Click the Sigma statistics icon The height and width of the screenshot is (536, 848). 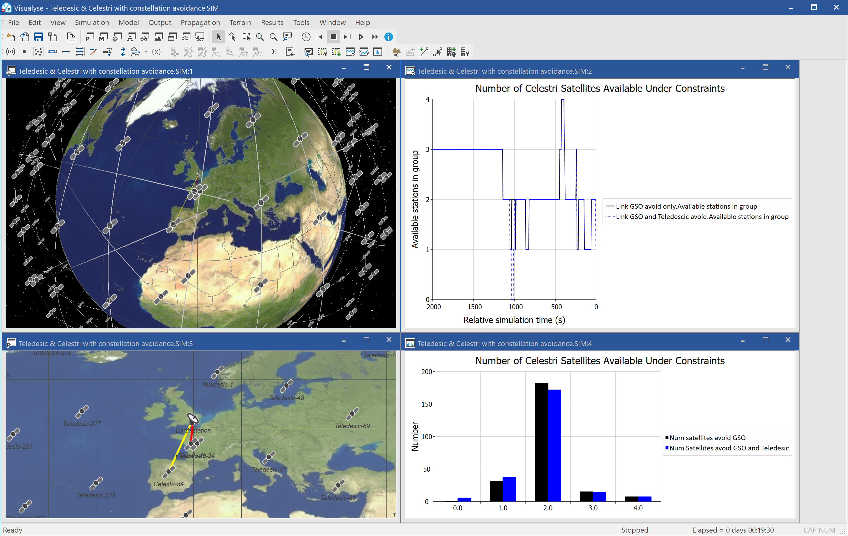pos(274,52)
